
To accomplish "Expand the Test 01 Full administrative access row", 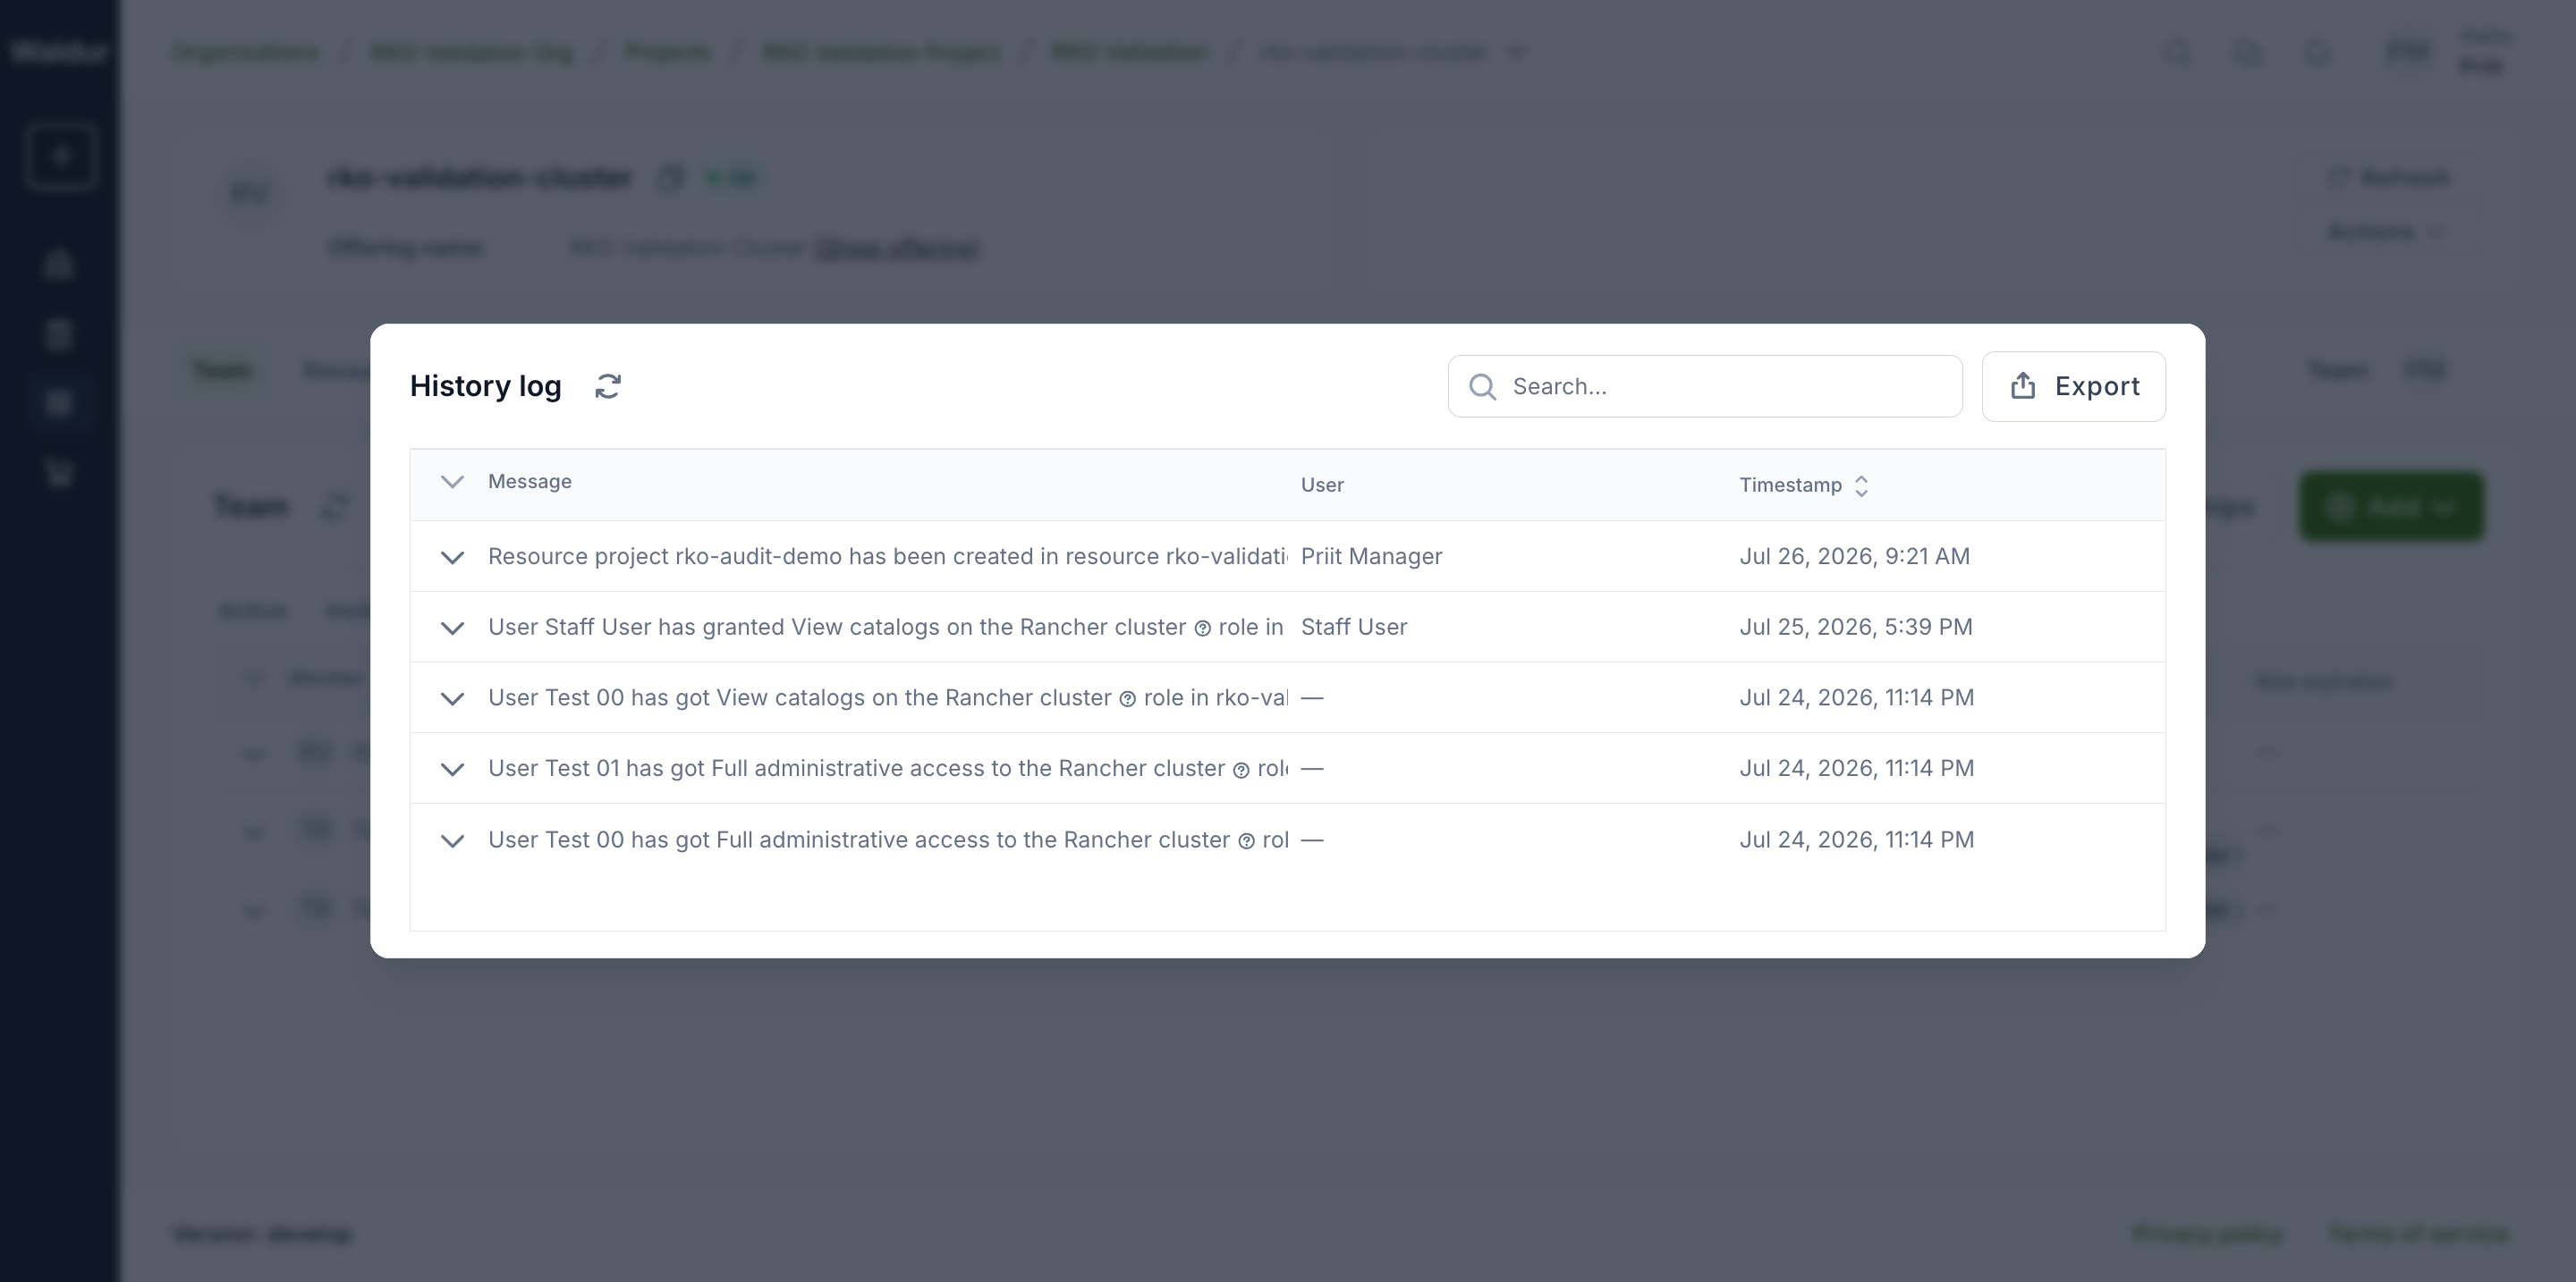I will pos(452,770).
